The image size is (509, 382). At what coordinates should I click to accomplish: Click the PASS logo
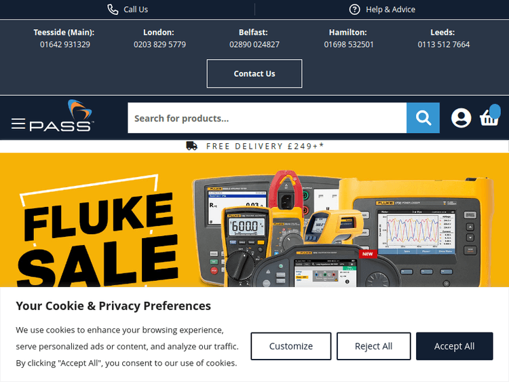pos(62,115)
